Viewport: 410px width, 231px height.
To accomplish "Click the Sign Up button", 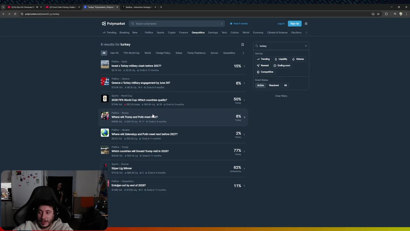I will (295, 23).
